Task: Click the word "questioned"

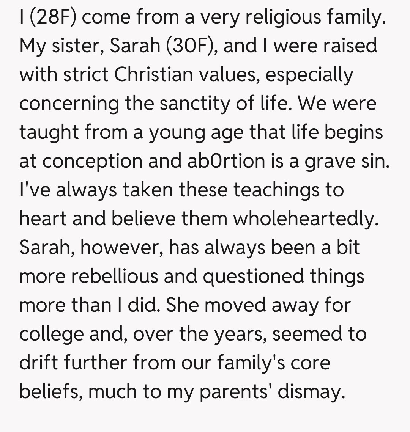Action: 254,276
